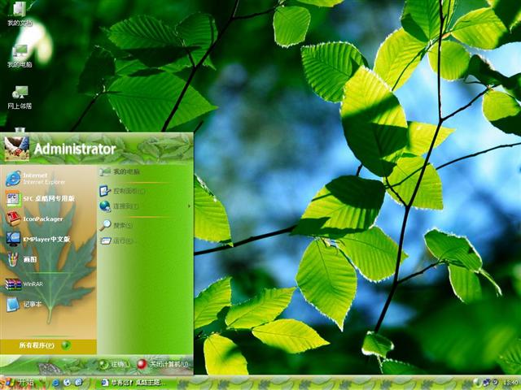Click the 注销 (Log Off) button
Screen dimensions: 521x390
[x=114, y=365]
